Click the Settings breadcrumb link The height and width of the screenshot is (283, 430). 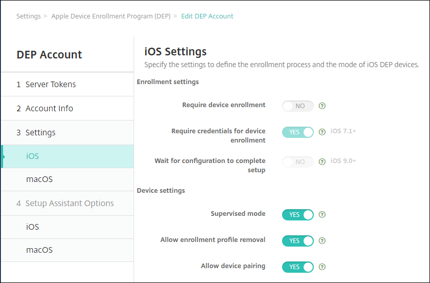pyautogui.click(x=28, y=16)
